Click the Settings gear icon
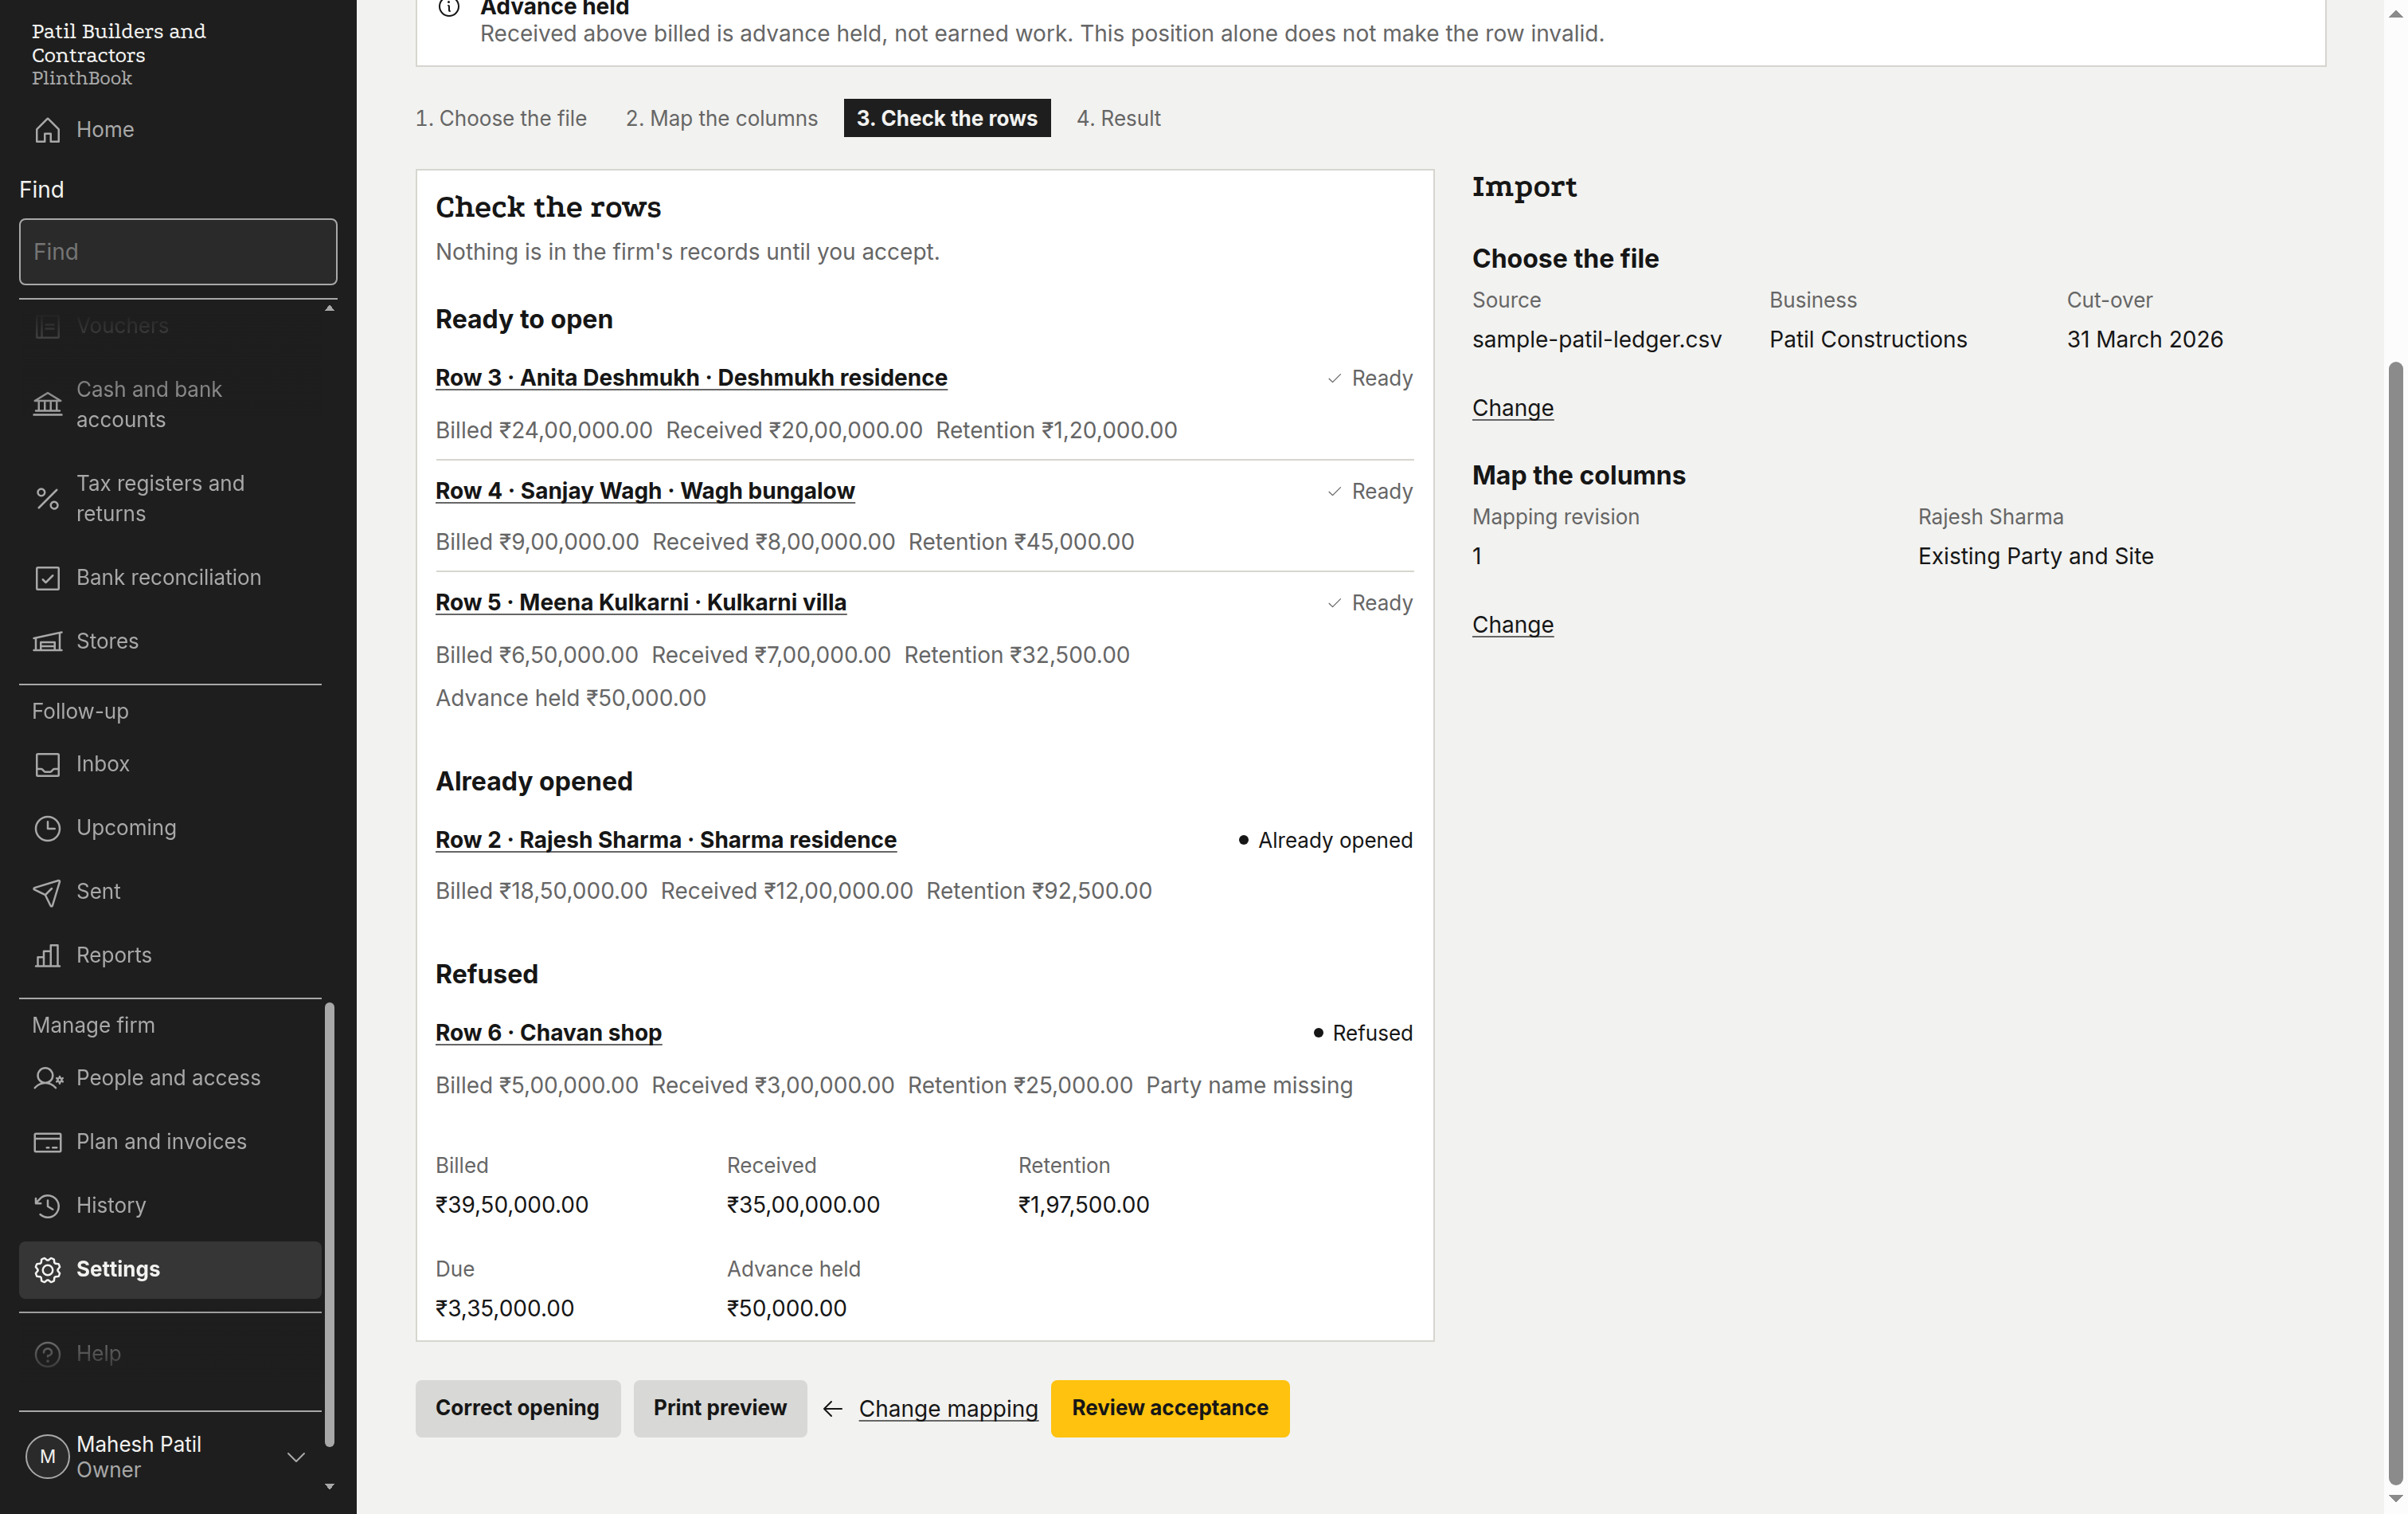2408x1514 pixels. [x=47, y=1270]
